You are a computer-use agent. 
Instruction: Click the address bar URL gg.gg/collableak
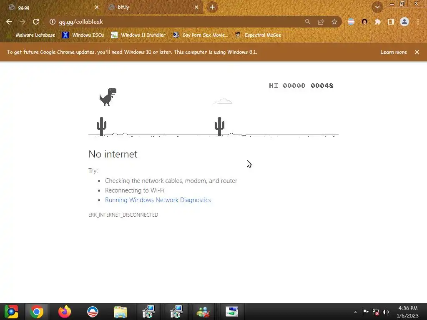[x=81, y=22]
